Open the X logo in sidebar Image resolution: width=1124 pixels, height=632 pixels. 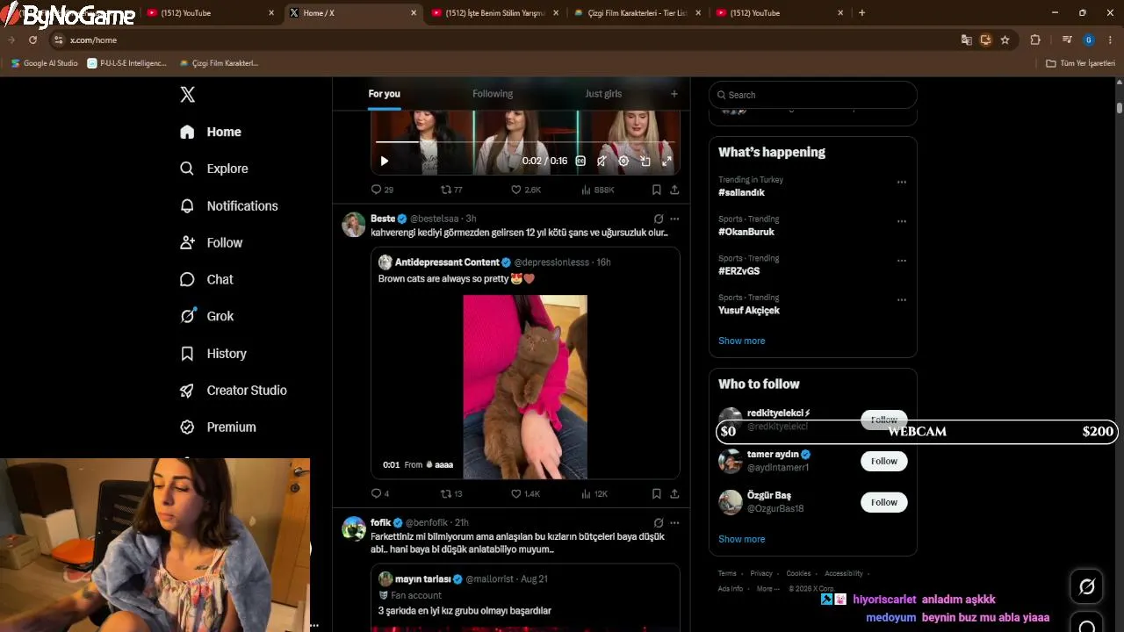187,95
